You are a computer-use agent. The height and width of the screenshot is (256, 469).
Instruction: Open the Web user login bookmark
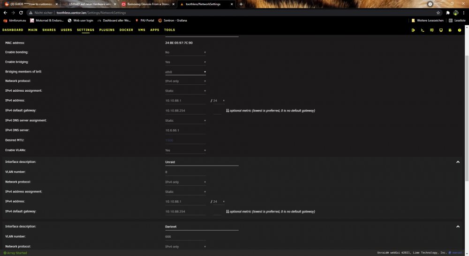pyautogui.click(x=81, y=21)
